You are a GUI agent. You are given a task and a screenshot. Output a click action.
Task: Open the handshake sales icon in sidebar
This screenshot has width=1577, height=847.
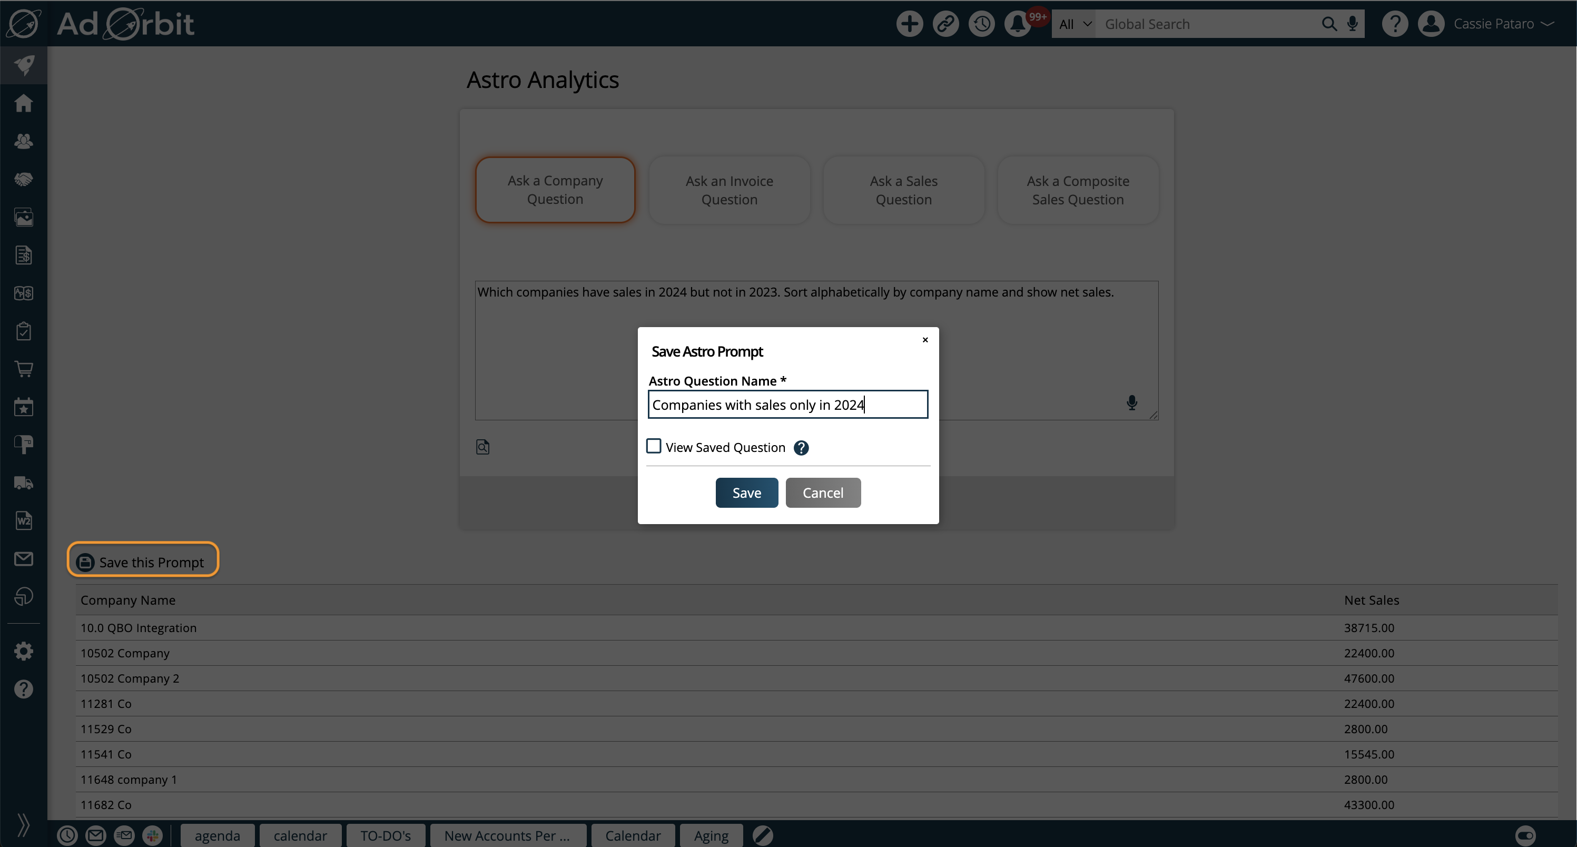[x=23, y=179]
